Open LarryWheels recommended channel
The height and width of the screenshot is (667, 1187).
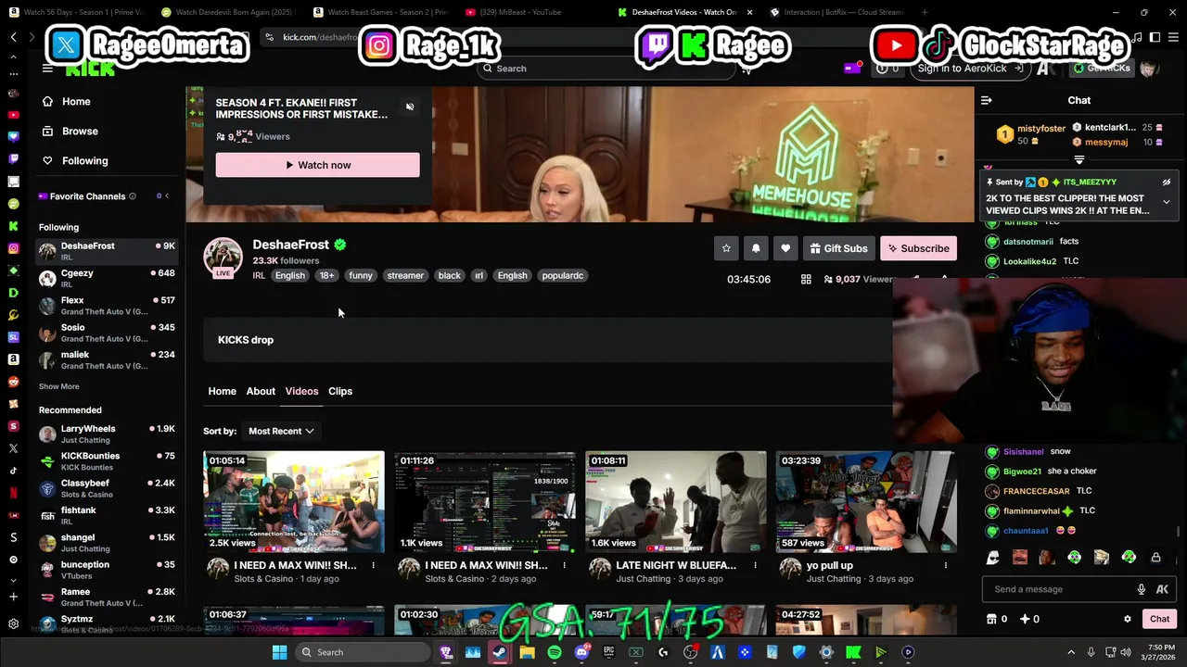click(107, 434)
